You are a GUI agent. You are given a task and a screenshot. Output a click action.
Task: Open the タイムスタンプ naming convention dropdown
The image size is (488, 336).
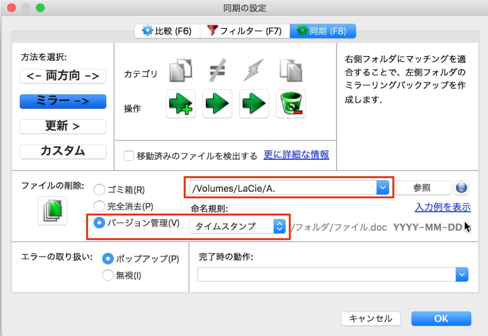237,226
